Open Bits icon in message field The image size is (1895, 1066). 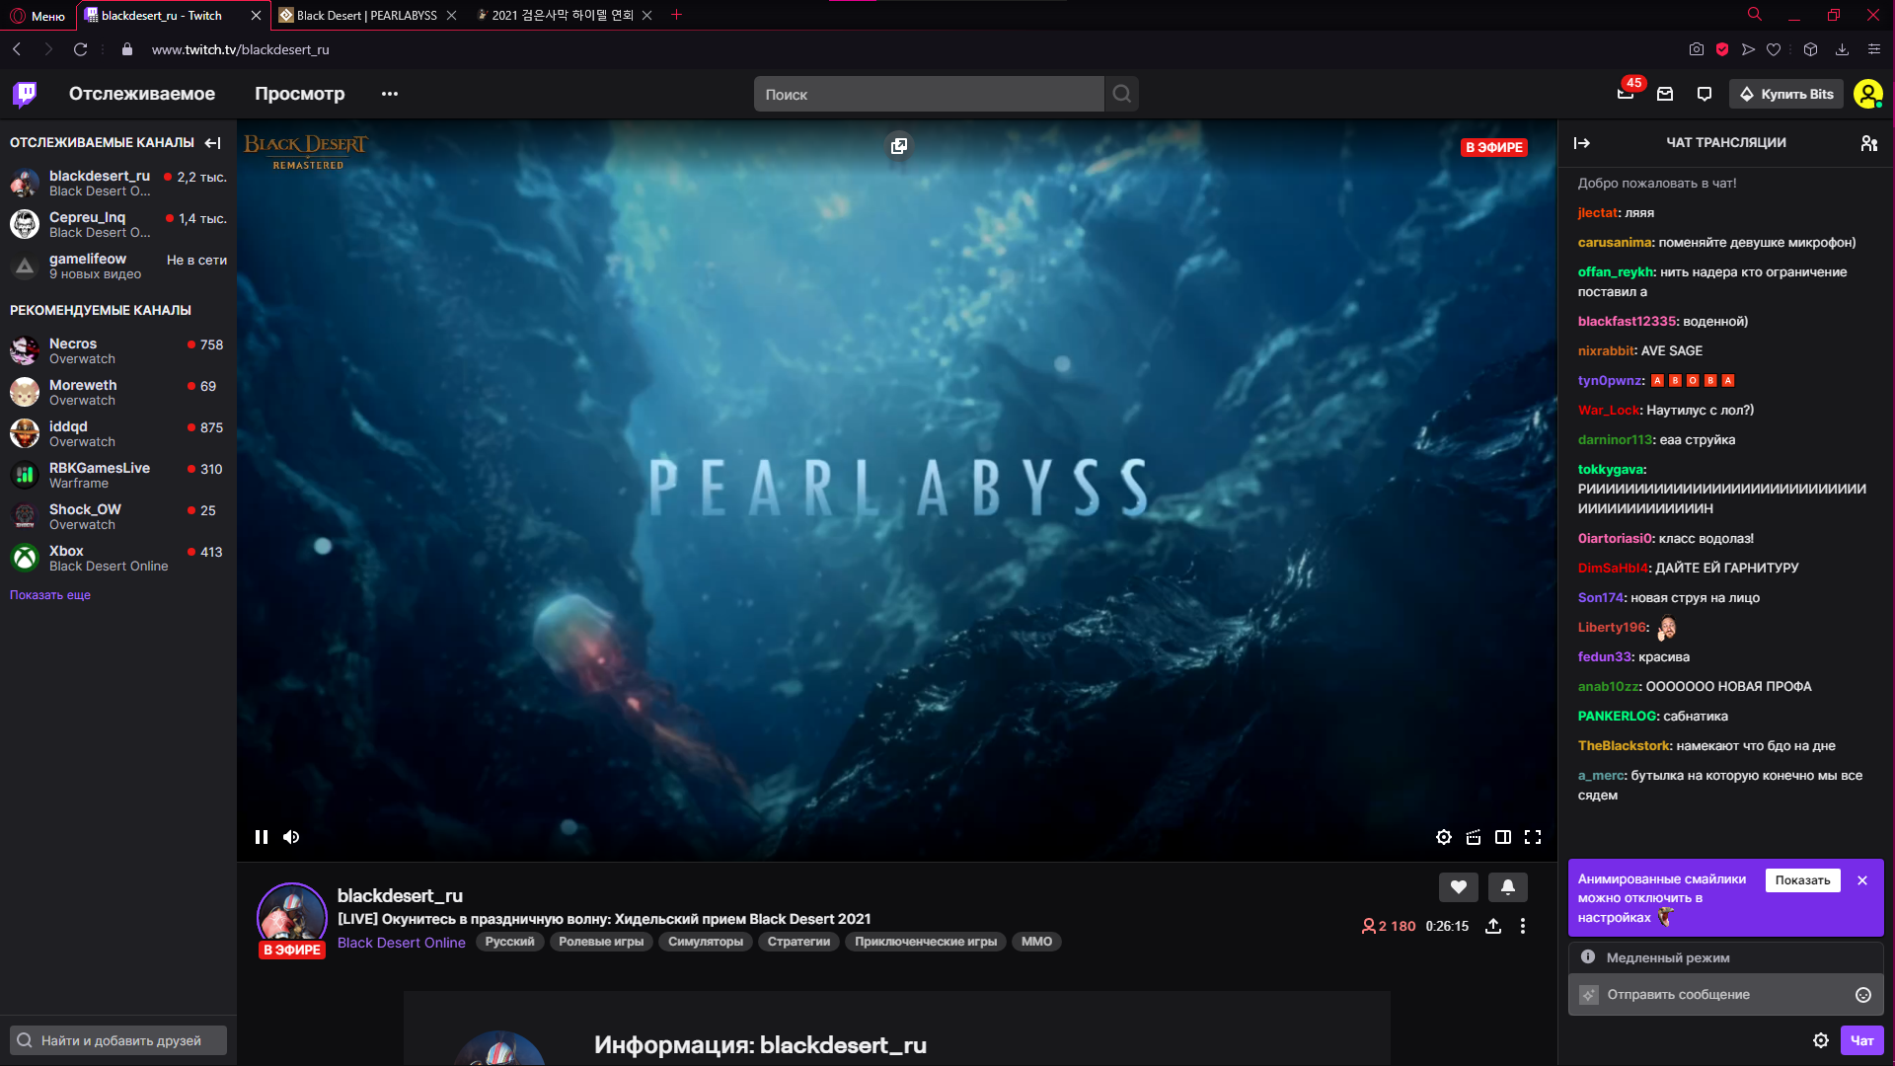(1589, 995)
